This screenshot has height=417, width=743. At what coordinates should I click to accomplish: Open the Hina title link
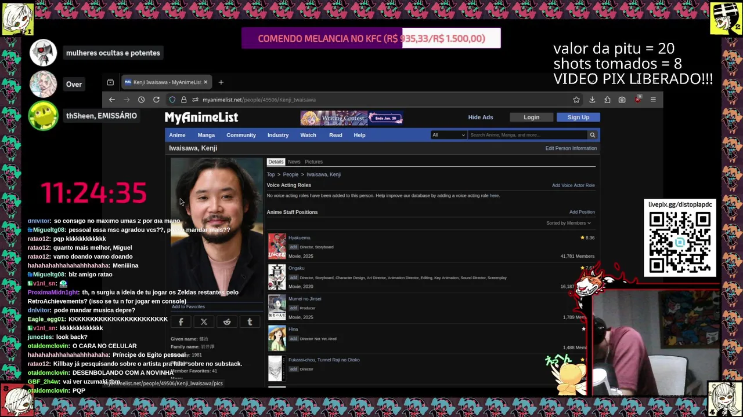[293, 330]
